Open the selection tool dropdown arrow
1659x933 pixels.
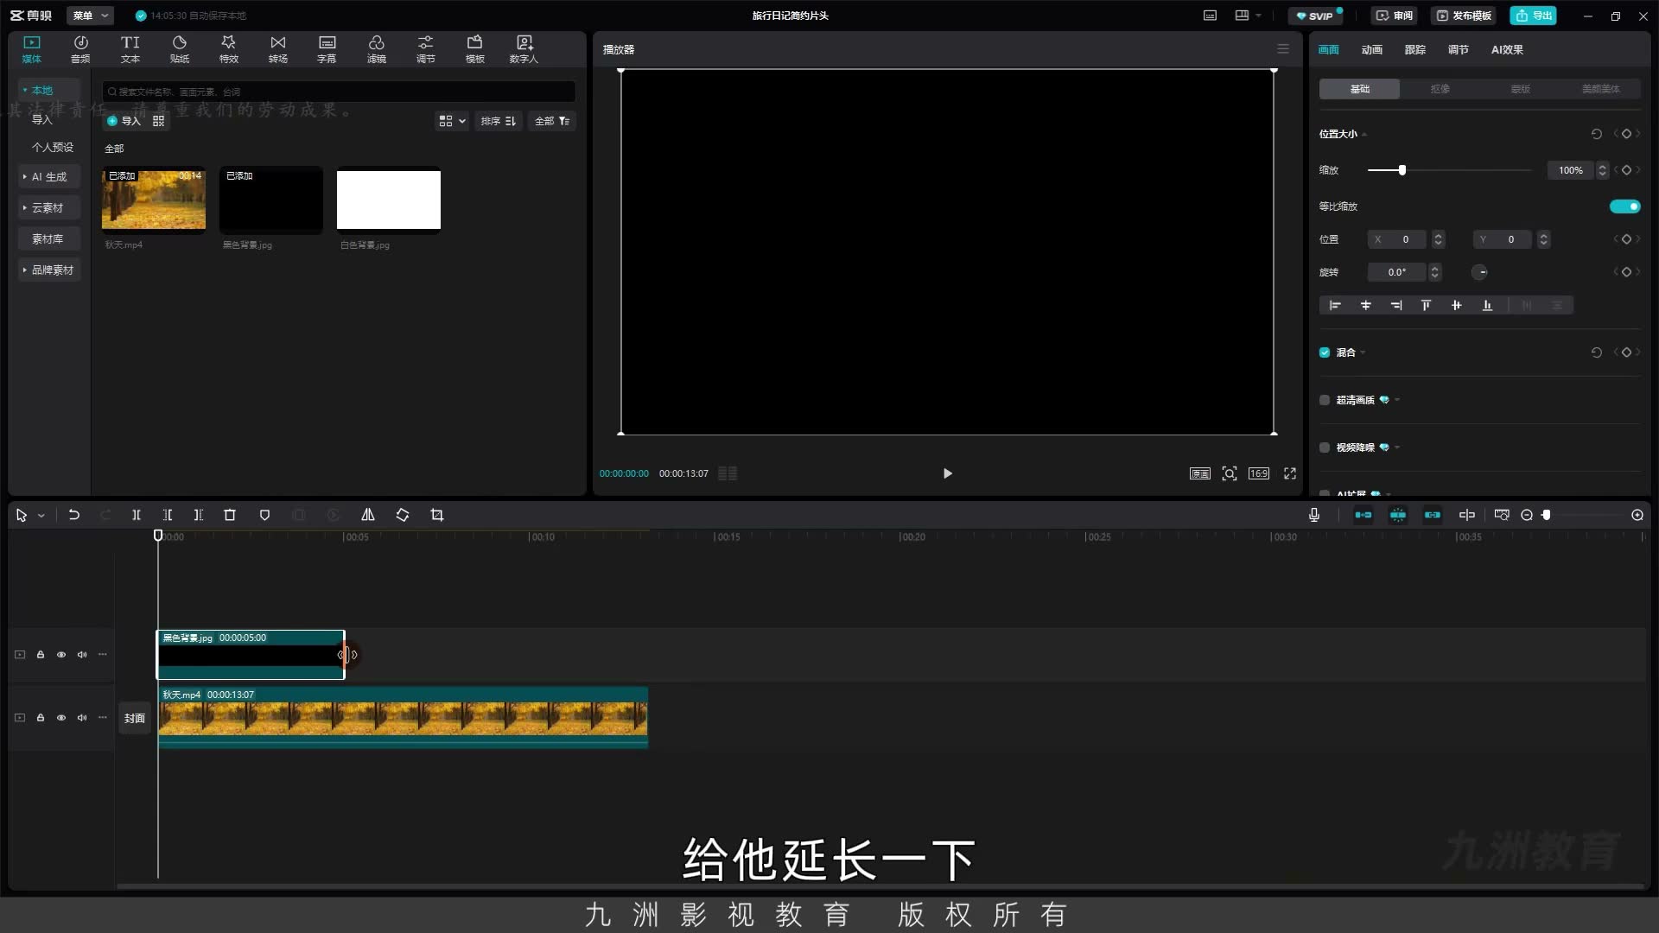click(41, 516)
